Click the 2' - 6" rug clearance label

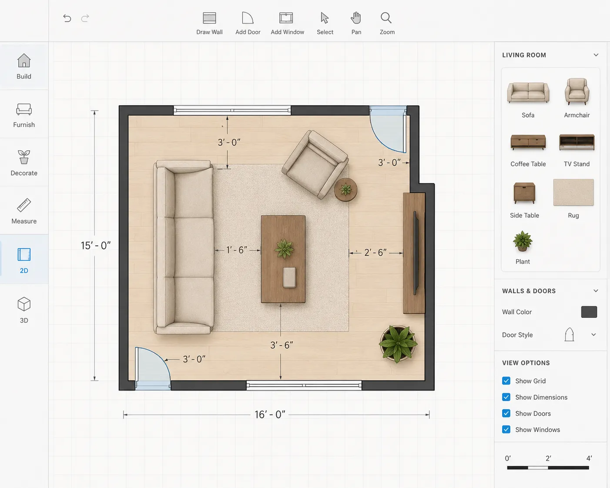pos(375,253)
